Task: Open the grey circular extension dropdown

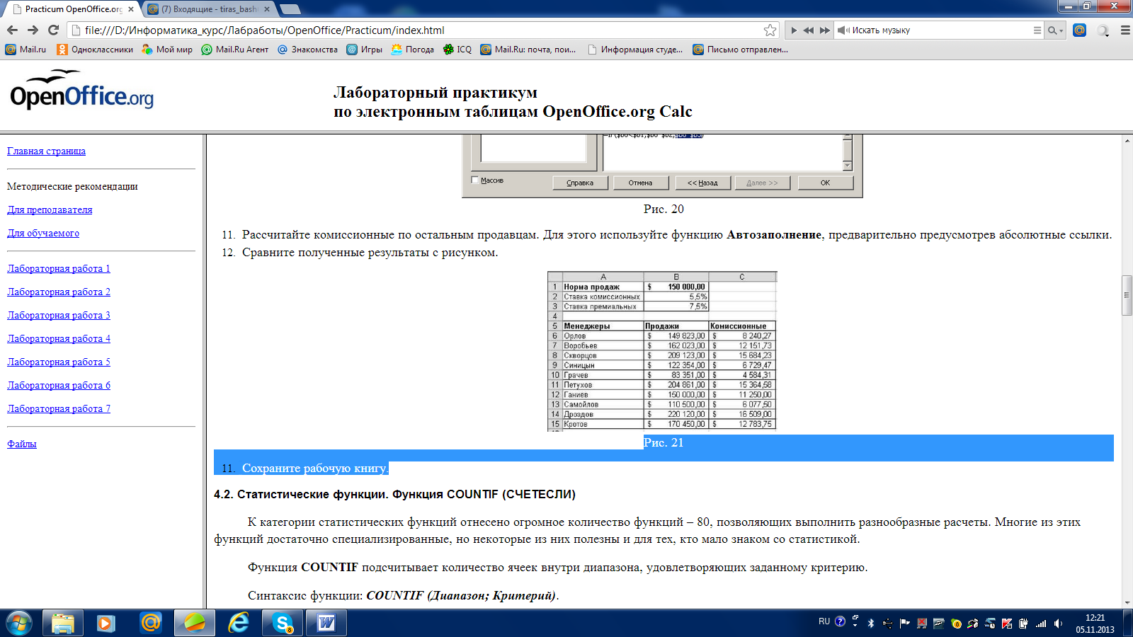Action: 1103,30
